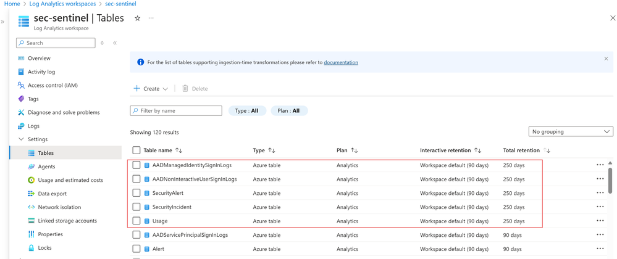Check the Usage table checkbox
The width and height of the screenshot is (617, 259).
(x=136, y=221)
